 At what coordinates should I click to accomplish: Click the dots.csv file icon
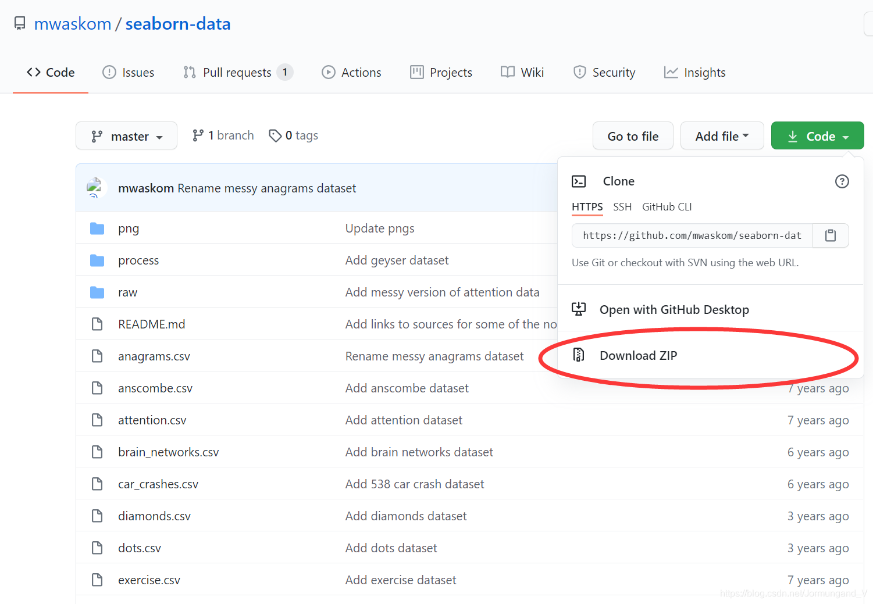coord(97,548)
